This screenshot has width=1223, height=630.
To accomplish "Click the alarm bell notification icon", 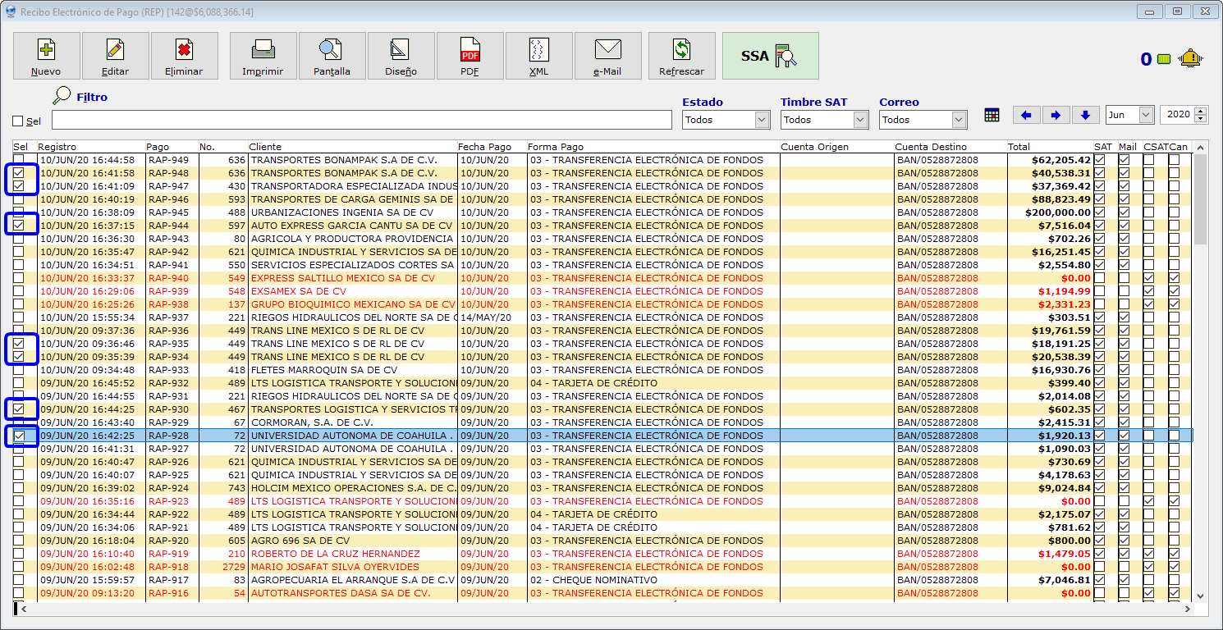I will (x=1189, y=58).
